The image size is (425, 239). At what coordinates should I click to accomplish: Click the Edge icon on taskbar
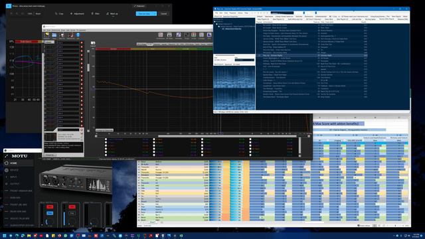click(23, 236)
